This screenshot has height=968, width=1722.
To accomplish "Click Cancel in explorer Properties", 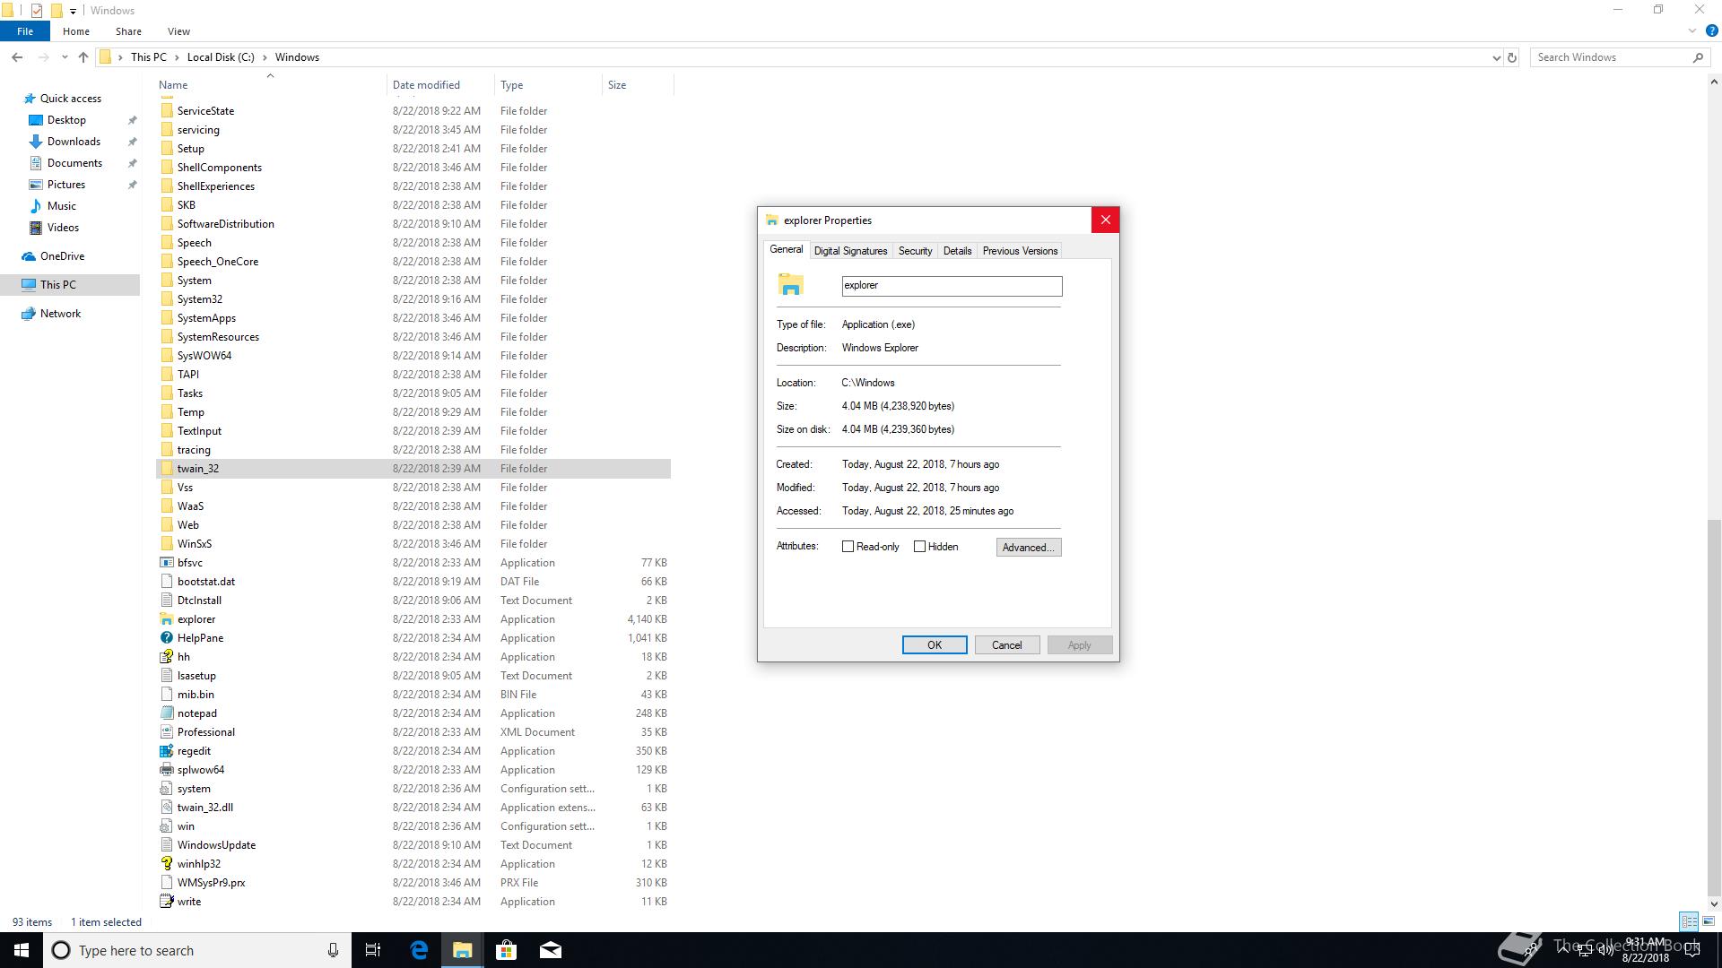I will pyautogui.click(x=1006, y=645).
